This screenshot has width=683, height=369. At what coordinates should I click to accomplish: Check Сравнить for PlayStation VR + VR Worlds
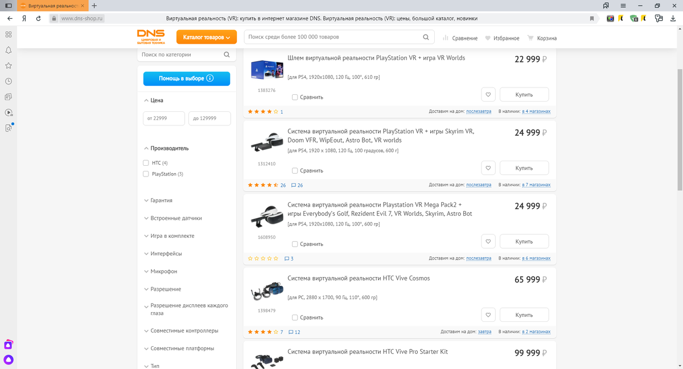[x=295, y=97]
